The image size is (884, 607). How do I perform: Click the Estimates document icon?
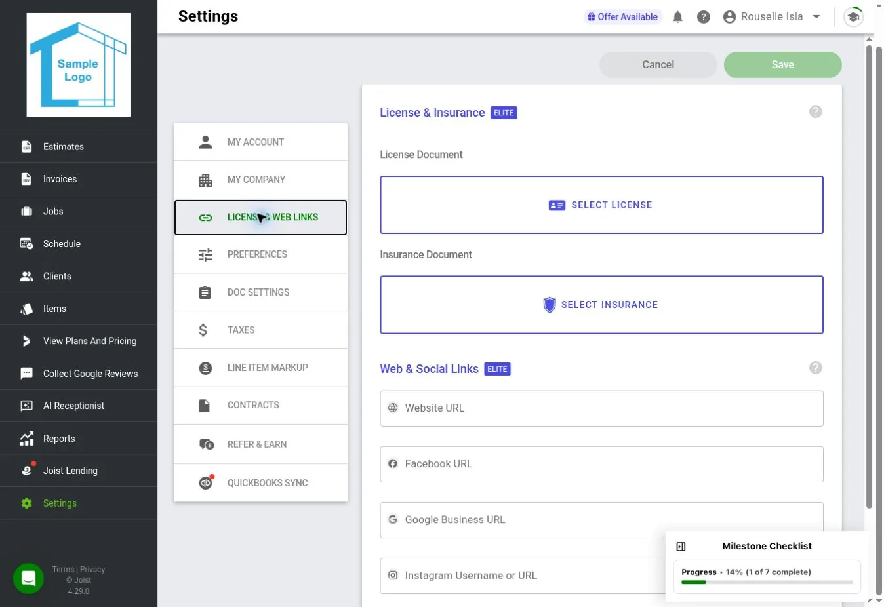click(x=26, y=147)
